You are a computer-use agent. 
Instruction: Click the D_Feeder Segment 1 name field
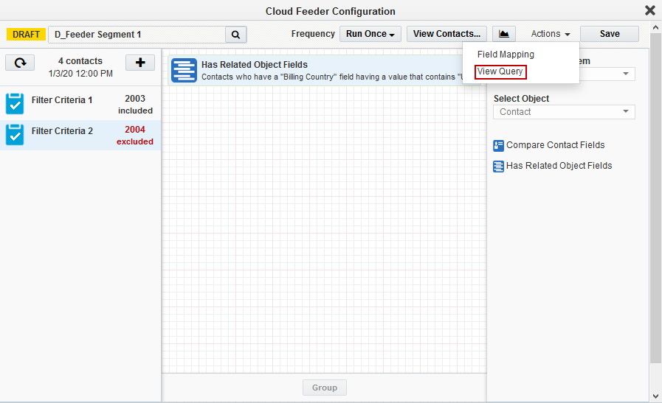[137, 35]
